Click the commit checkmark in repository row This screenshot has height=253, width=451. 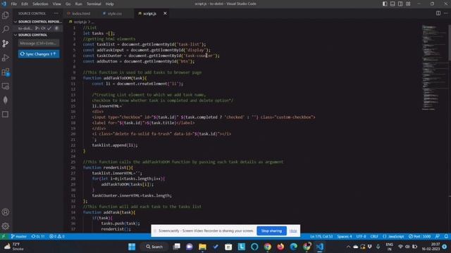(49, 28)
